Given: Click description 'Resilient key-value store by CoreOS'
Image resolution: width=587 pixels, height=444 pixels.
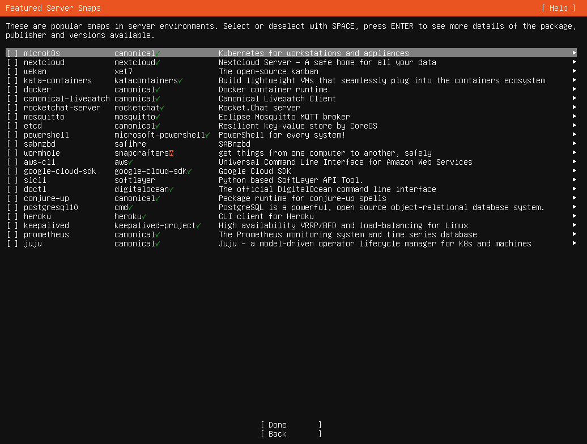Looking at the screenshot, I should 298,126.
